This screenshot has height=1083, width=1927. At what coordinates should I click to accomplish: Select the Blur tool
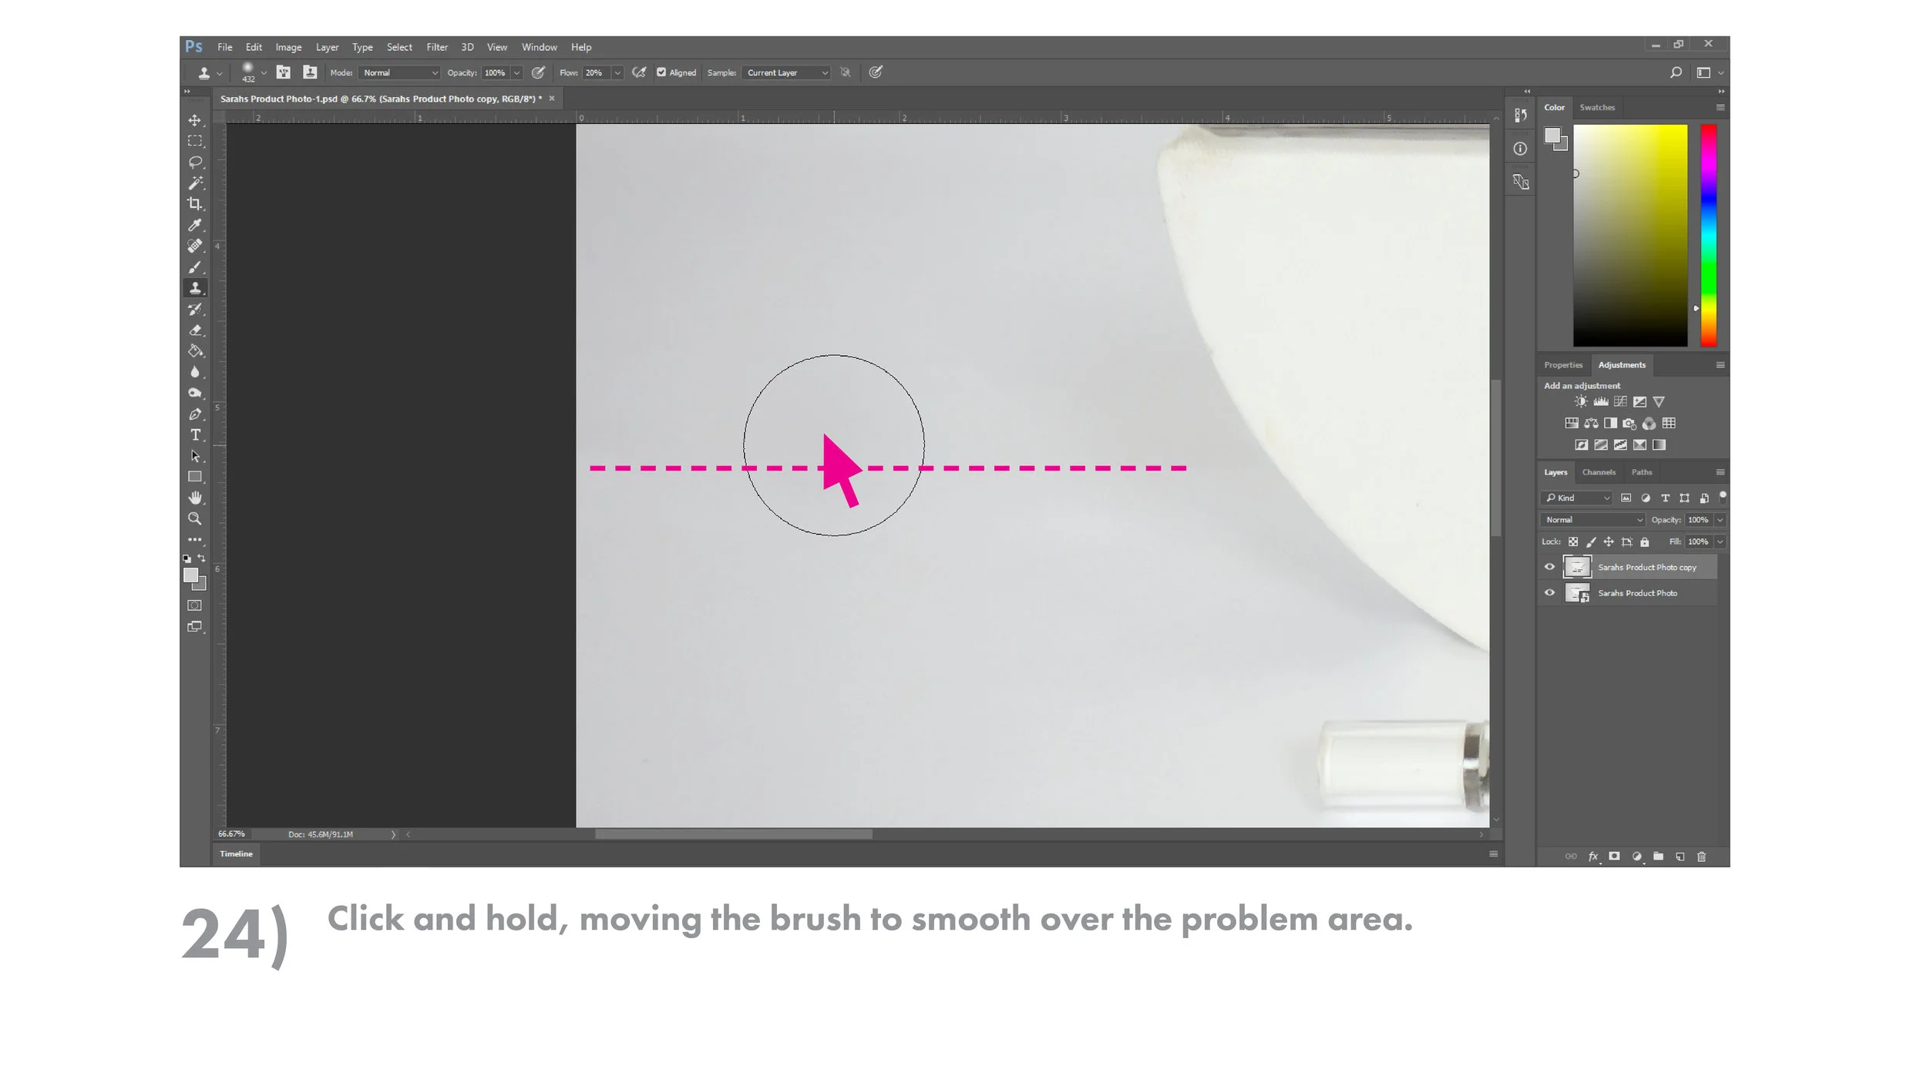[x=195, y=371]
